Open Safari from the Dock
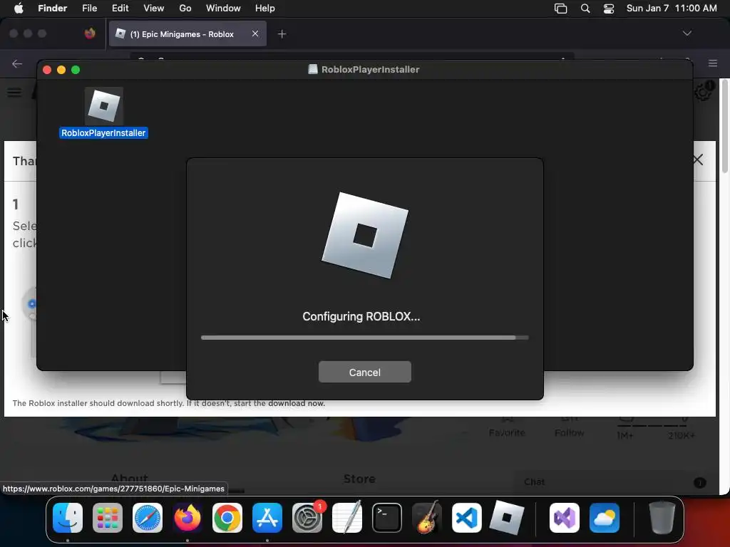 pyautogui.click(x=148, y=518)
